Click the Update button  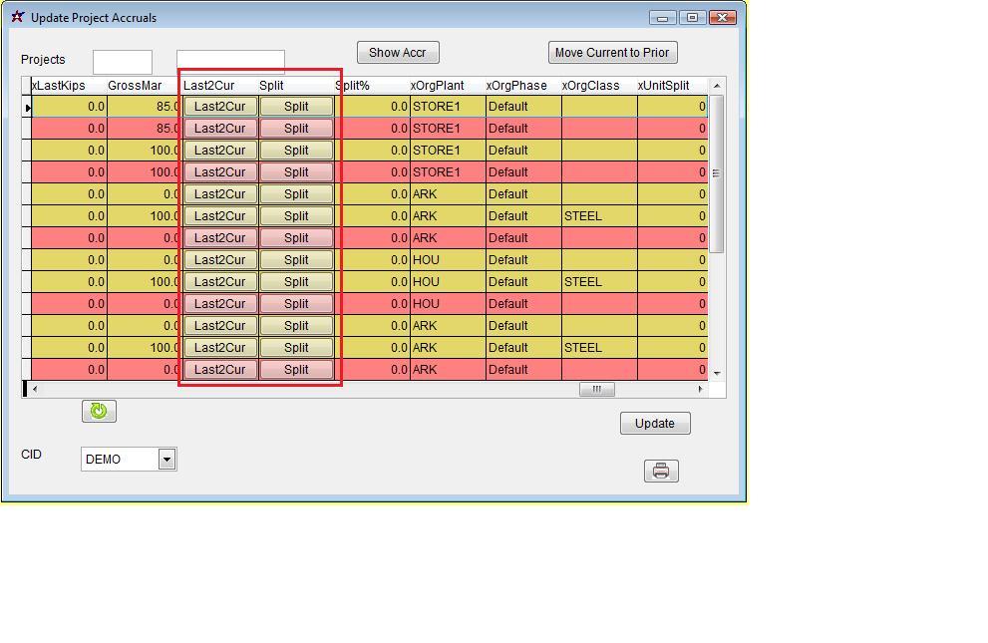654,424
